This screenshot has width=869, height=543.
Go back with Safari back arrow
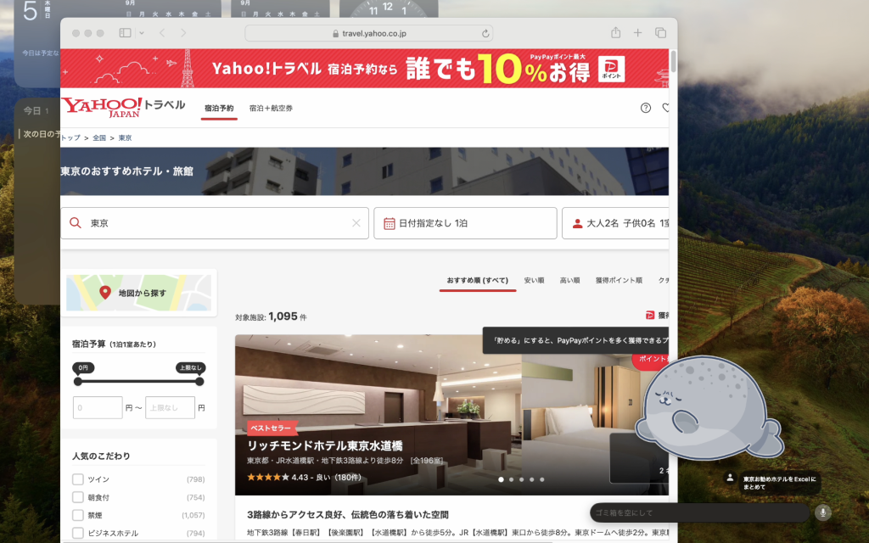point(162,33)
